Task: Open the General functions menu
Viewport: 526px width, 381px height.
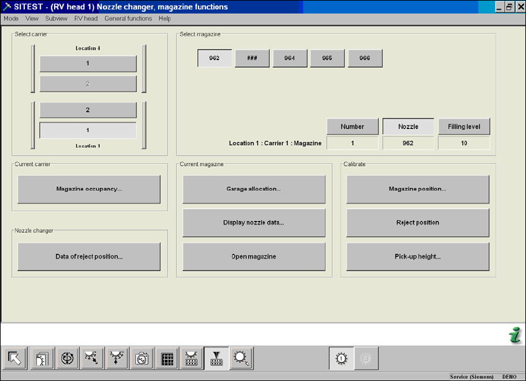Action: click(128, 19)
